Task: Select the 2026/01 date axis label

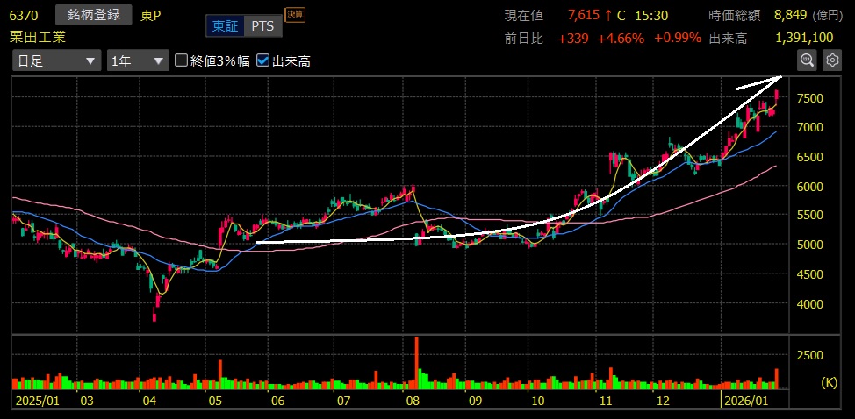Action: coord(743,401)
